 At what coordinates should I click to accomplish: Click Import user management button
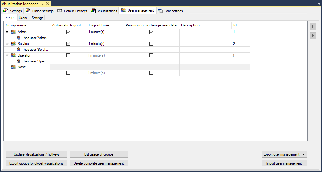tap(284, 163)
